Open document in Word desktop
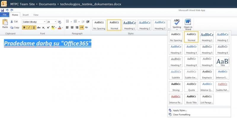 tap(188, 24)
